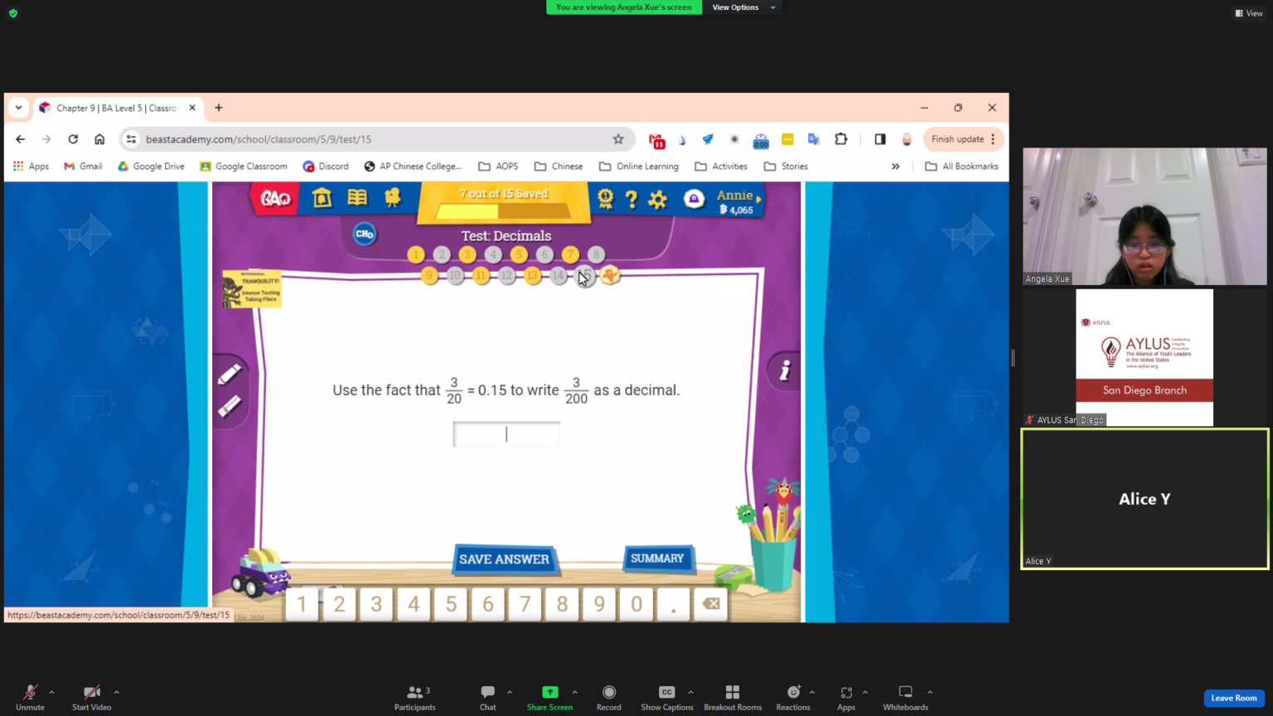Image resolution: width=1273 pixels, height=716 pixels.
Task: Expand the arrow next to Chat
Action: pyautogui.click(x=509, y=692)
